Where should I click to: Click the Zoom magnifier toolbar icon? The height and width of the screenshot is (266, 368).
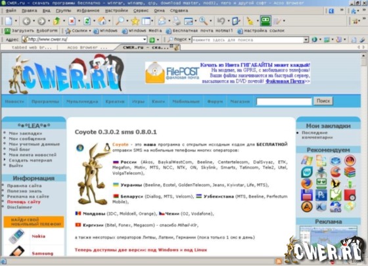click(x=203, y=21)
